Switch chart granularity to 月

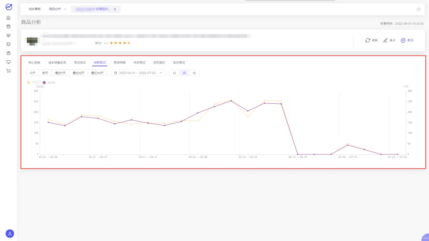[x=194, y=73]
